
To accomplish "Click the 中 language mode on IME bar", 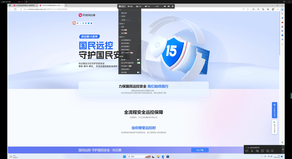I will [78, 23].
